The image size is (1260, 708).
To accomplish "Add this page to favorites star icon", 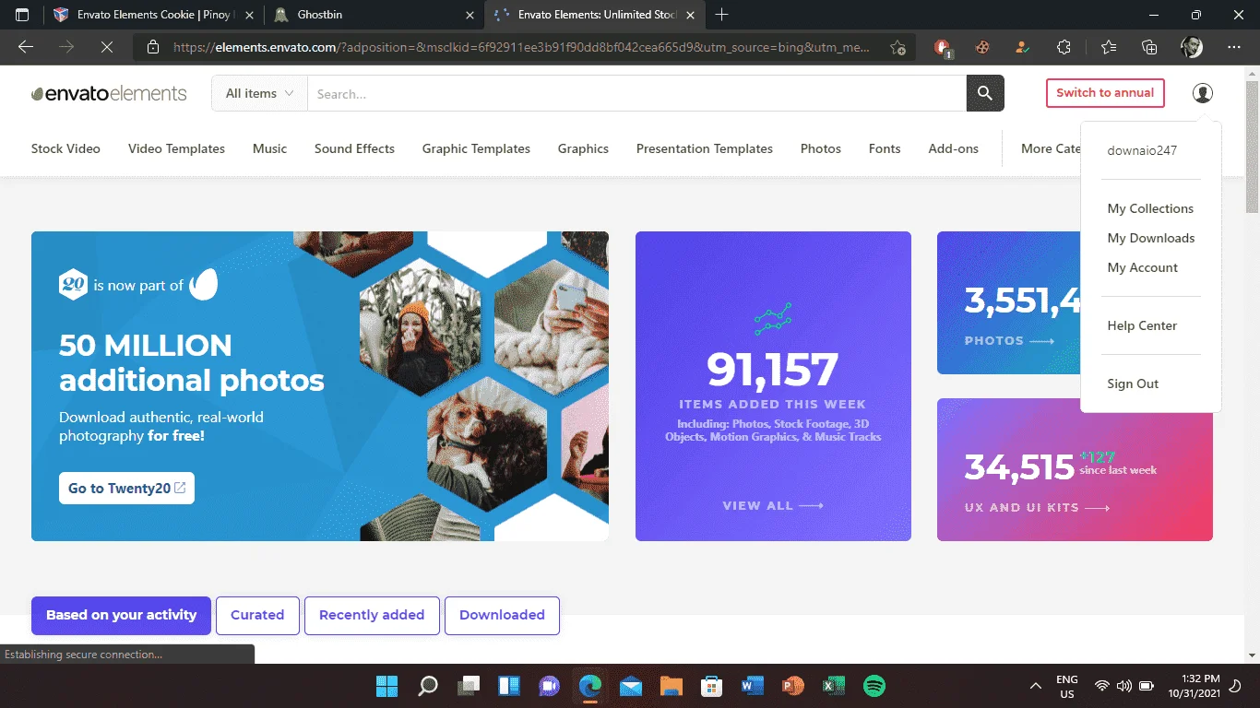I will 897,47.
